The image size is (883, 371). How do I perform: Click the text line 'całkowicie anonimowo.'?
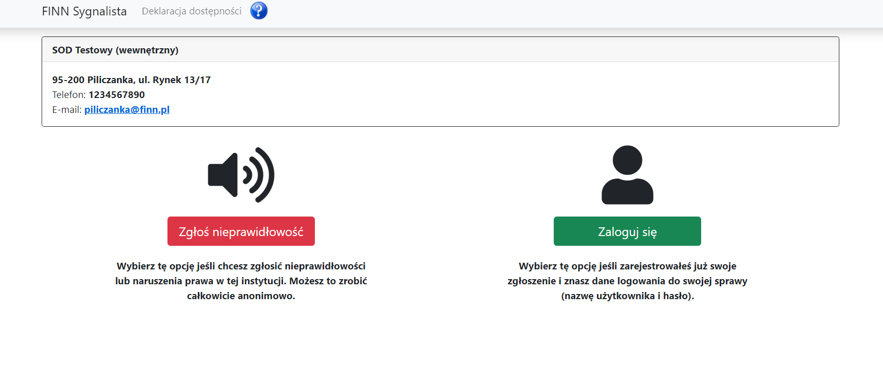coord(241,296)
